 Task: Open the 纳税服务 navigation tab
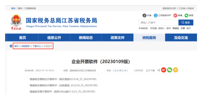click(x=149, y=38)
